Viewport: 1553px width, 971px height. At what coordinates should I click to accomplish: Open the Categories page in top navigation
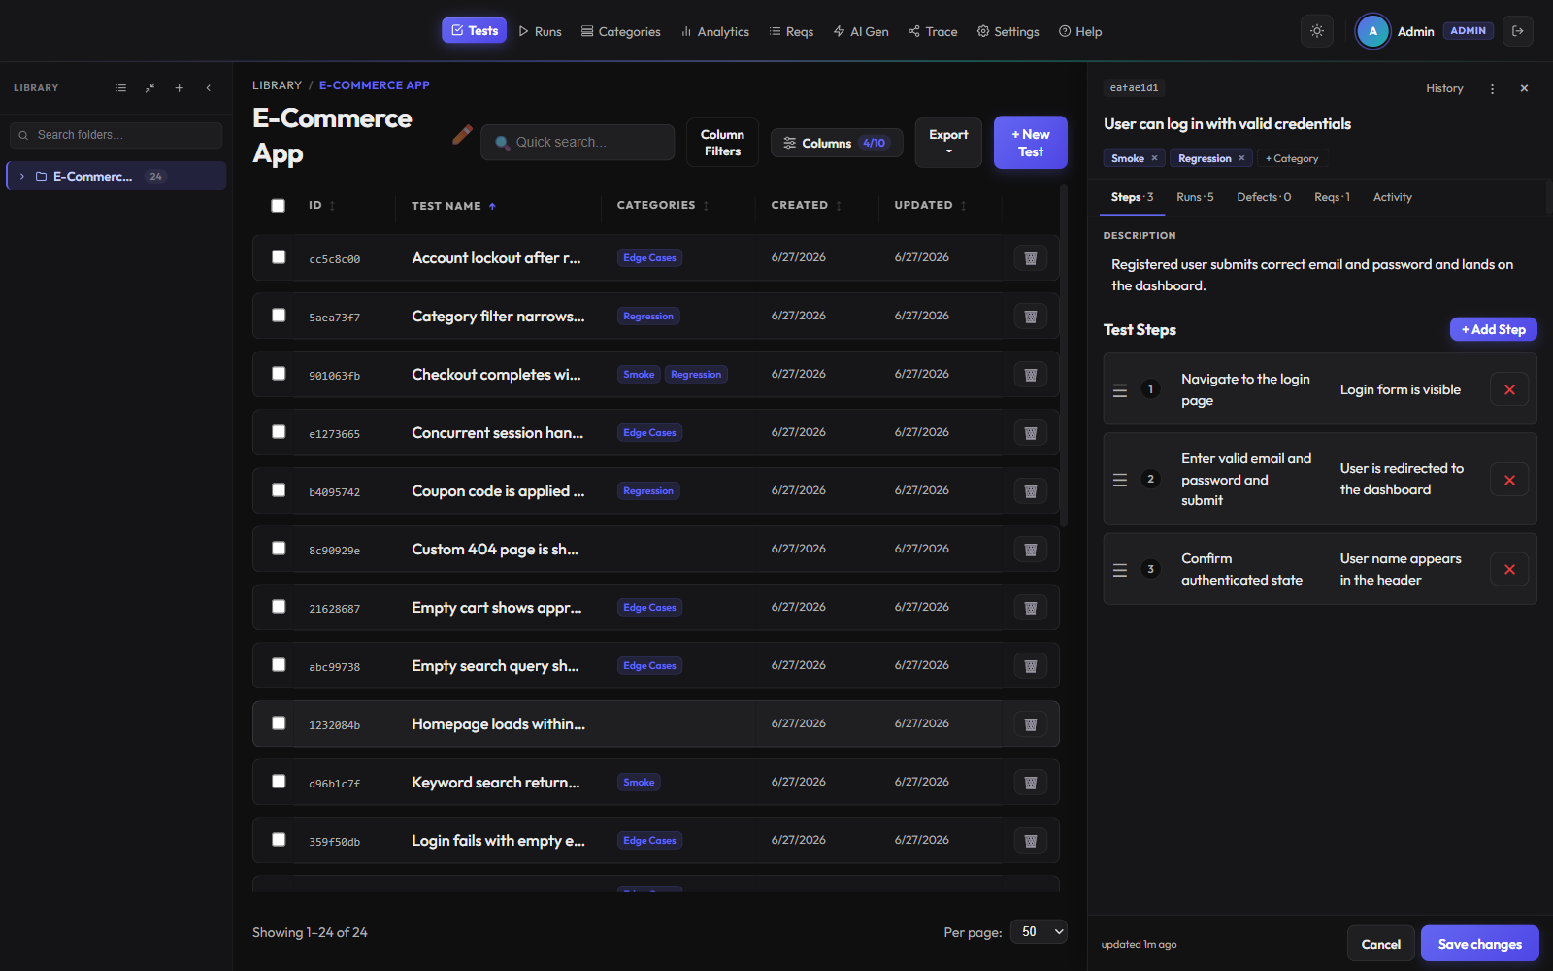[x=621, y=31]
